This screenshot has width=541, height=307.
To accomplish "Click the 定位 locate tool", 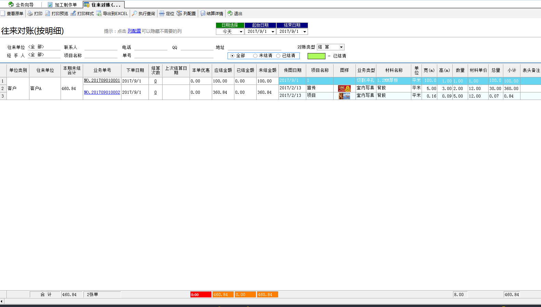I will click(x=167, y=14).
